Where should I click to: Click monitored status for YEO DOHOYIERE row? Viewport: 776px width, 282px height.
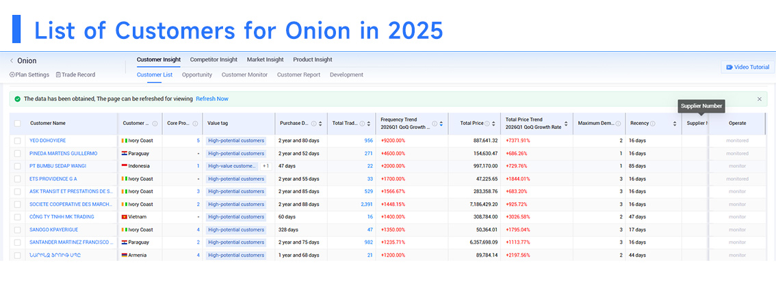click(738, 141)
